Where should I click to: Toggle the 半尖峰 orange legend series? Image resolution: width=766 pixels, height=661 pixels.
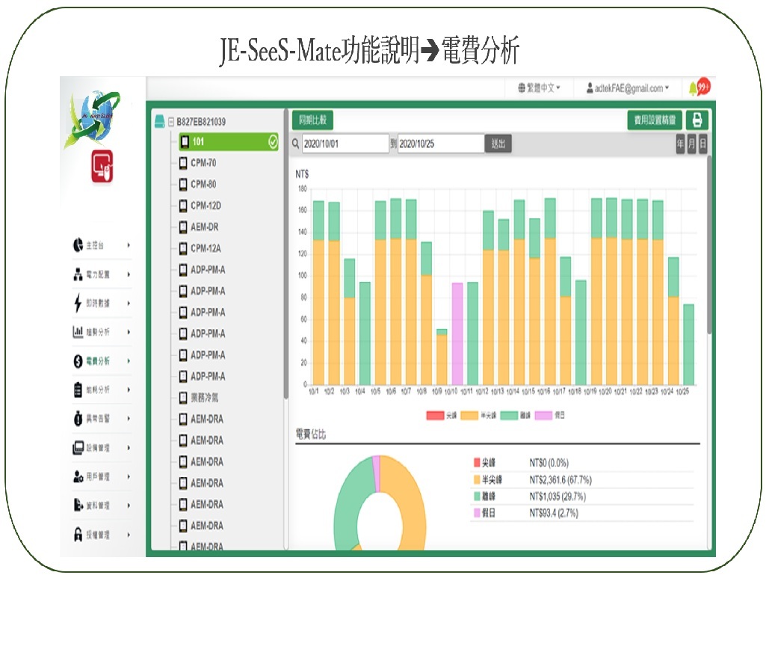click(478, 414)
